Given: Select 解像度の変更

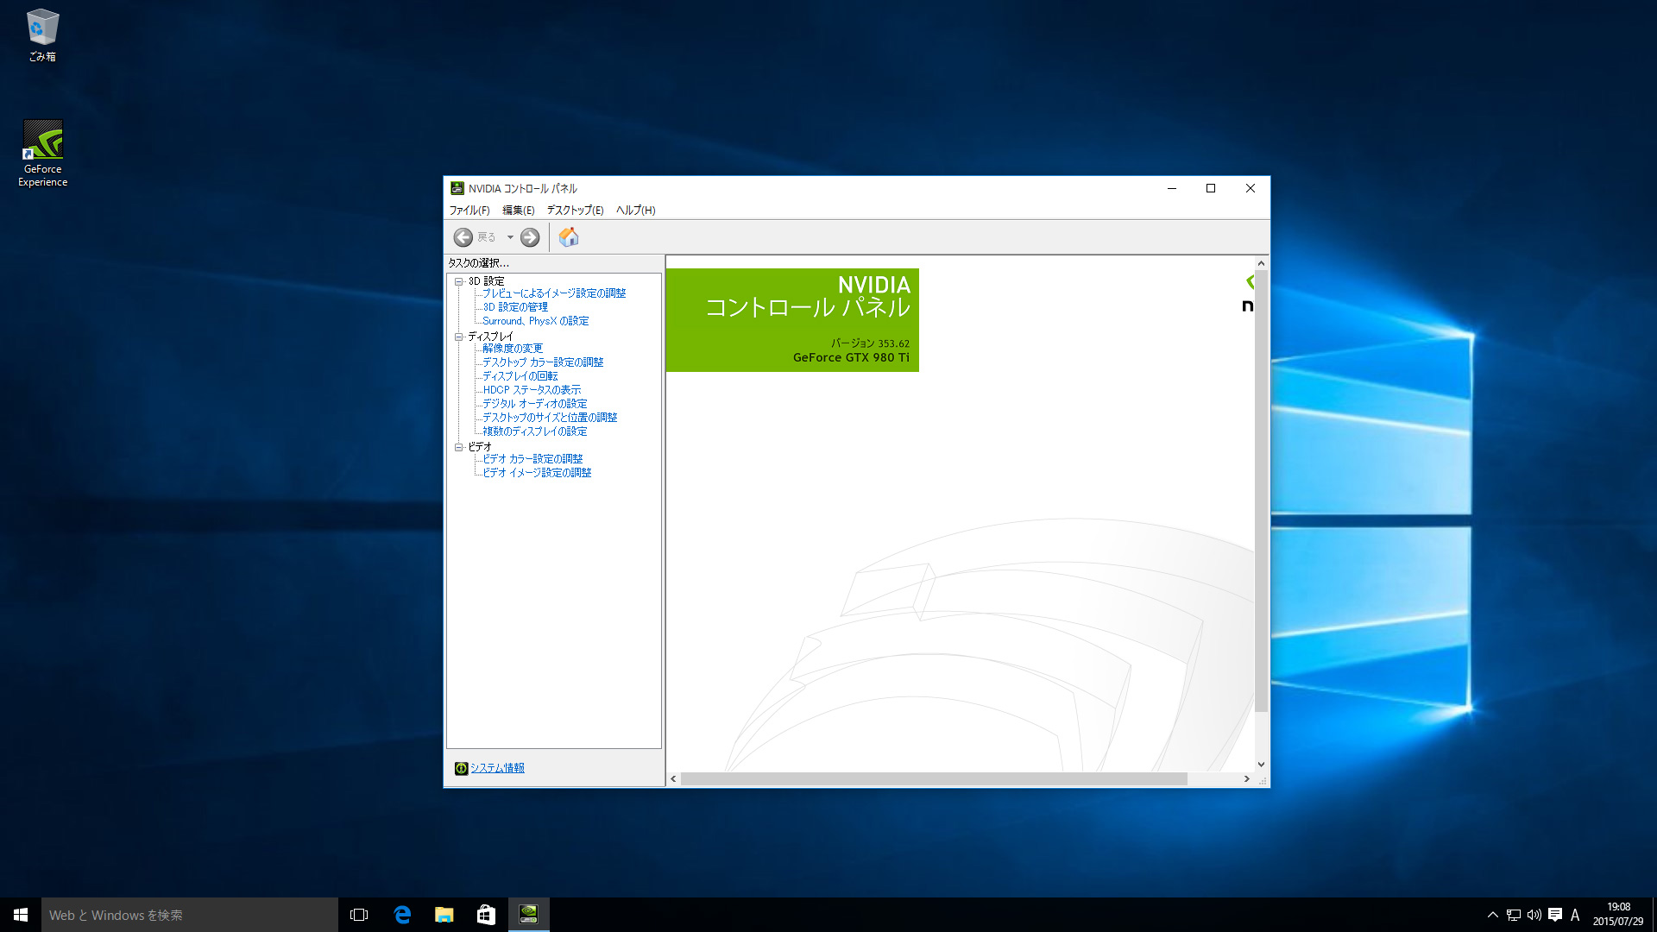Looking at the screenshot, I should click(x=513, y=349).
